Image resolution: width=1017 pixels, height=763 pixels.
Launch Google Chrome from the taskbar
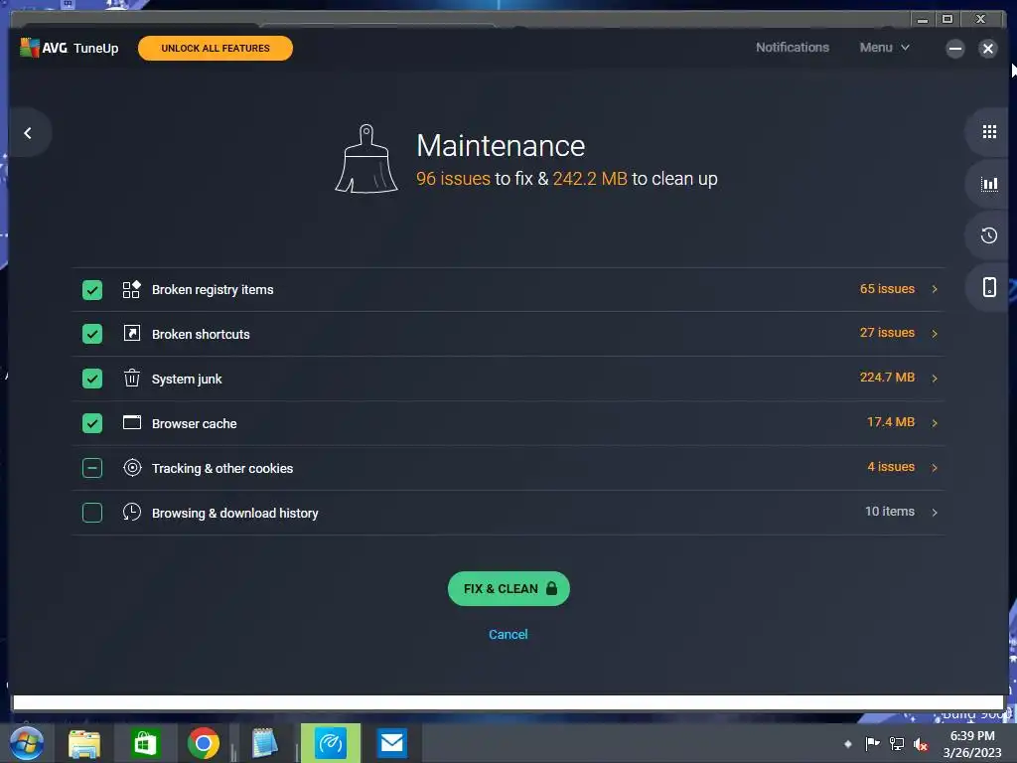click(x=204, y=743)
